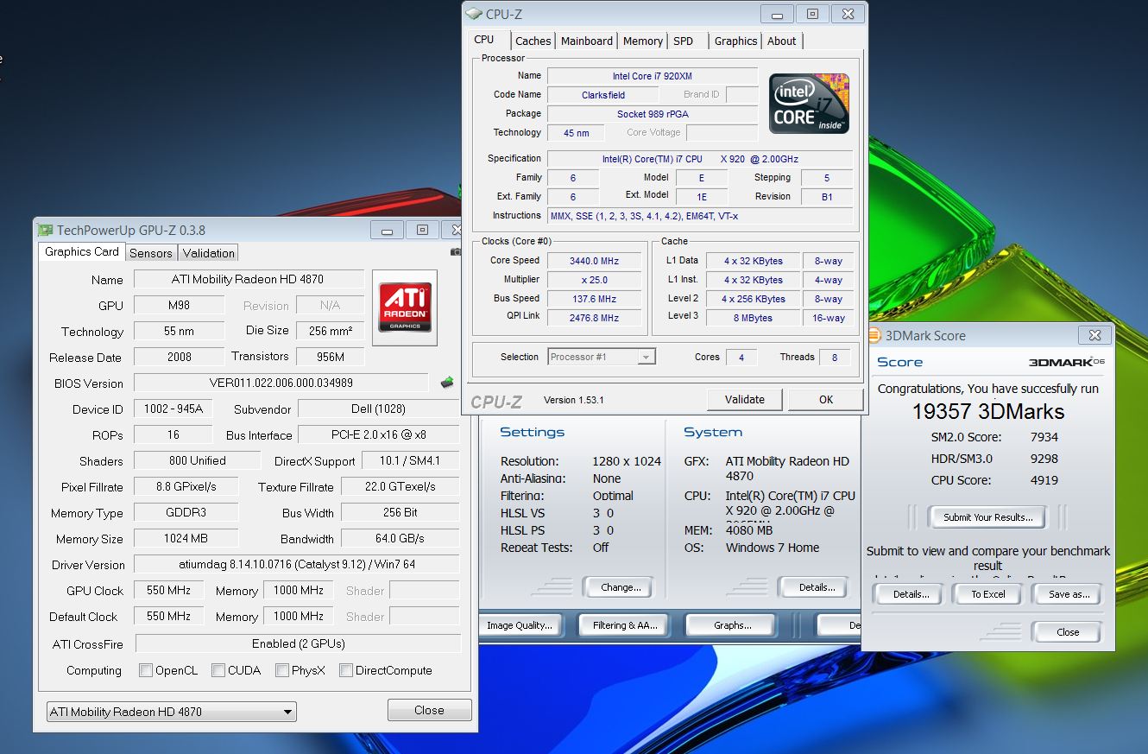Click the Intel Core i7 logo in CPU-Z
The width and height of the screenshot is (1148, 754).
point(809,104)
